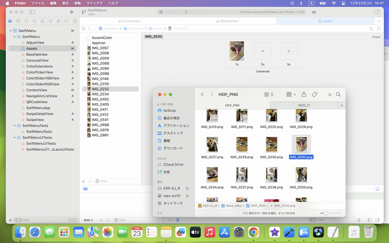
Task: Open the Bookmark navigator icon
Action: pyautogui.click(x=26, y=21)
